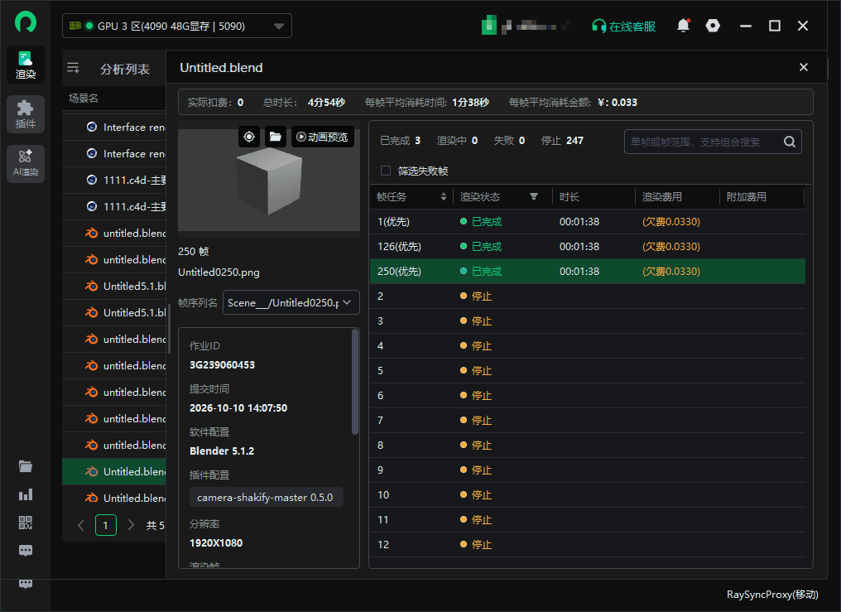Open the notifications bell

click(x=684, y=25)
